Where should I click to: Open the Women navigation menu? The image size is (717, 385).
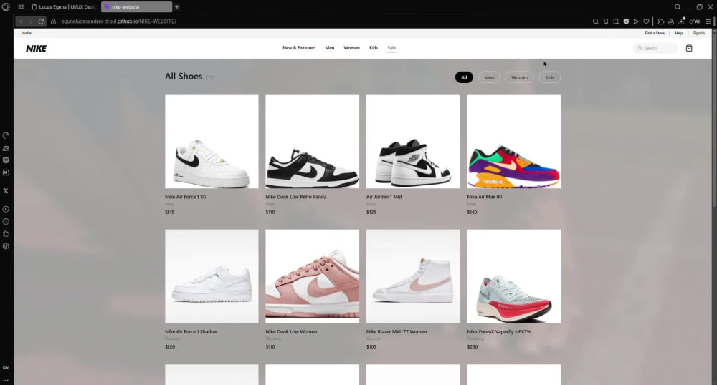click(x=351, y=48)
